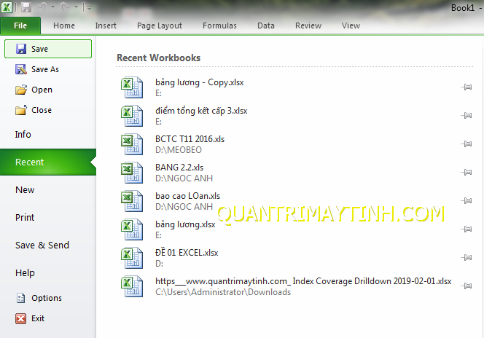The height and width of the screenshot is (338, 484).
Task: Click the Undo arrow in Quick Access Toolbar
Action: (42, 7)
